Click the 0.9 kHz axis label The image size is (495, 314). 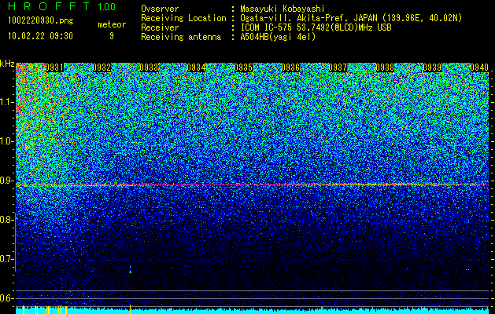(7, 181)
